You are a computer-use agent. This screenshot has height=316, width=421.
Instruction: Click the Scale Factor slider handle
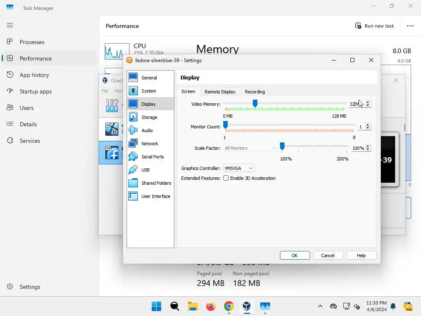(282, 146)
